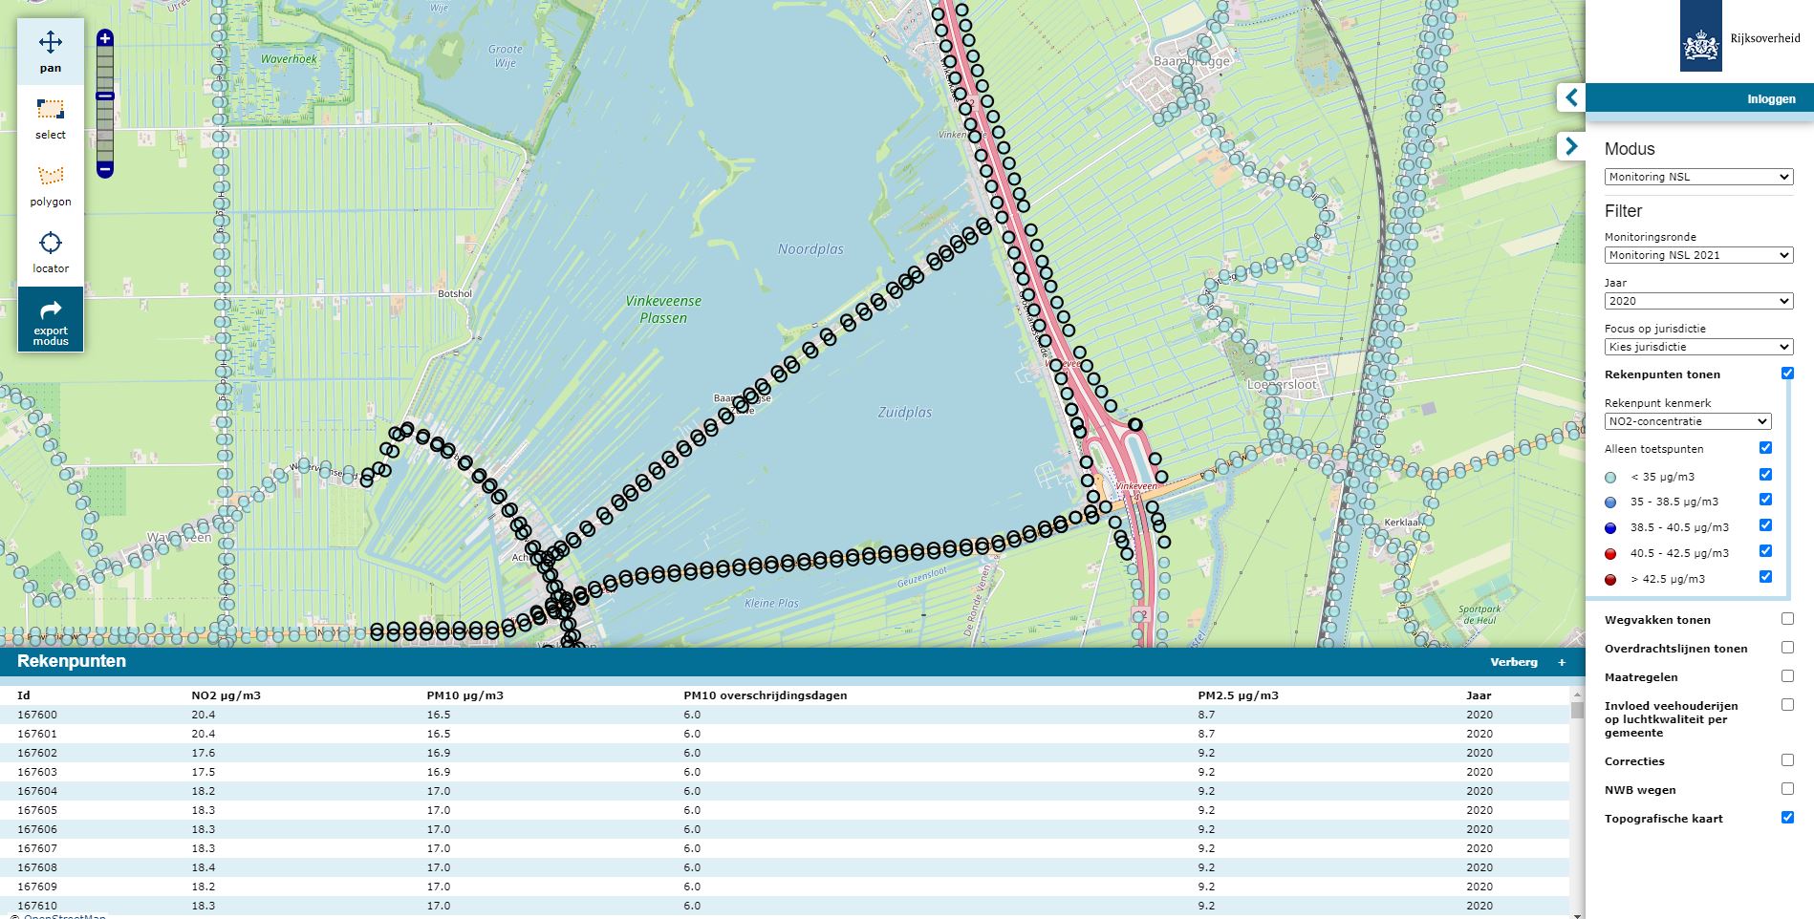The height and width of the screenshot is (919, 1814).
Task: Collapse sidebar with left chevron arrow
Action: click(x=1571, y=97)
